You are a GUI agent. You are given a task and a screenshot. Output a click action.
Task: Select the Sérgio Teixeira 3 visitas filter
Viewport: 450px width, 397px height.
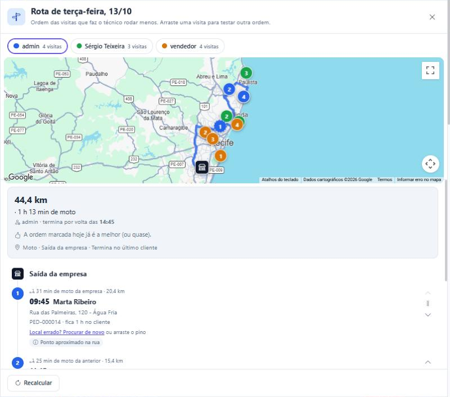coord(111,46)
